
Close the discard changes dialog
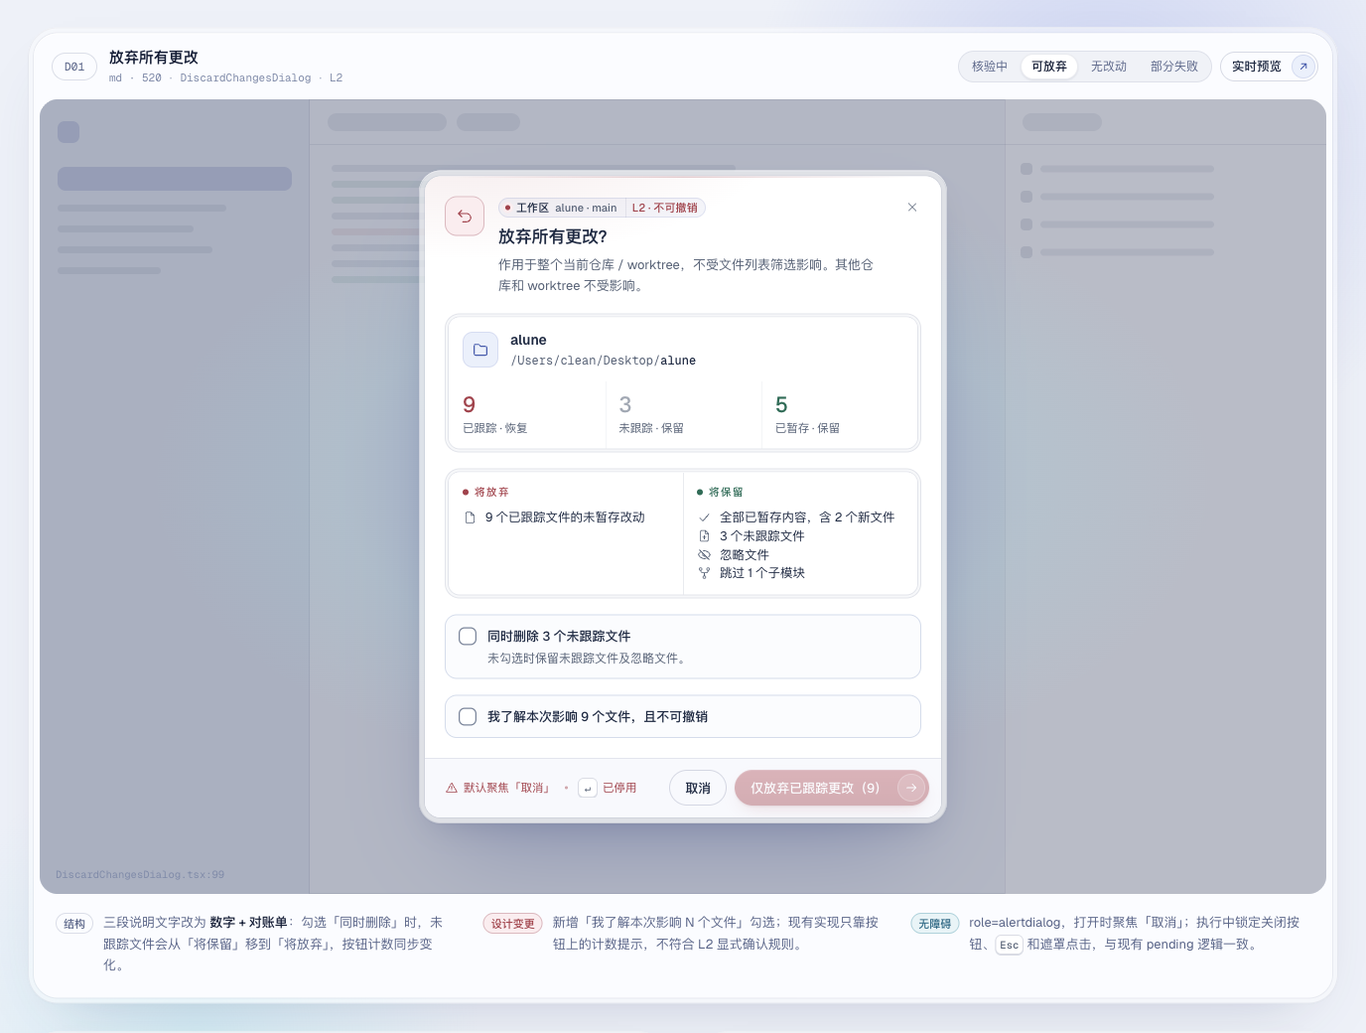[912, 208]
